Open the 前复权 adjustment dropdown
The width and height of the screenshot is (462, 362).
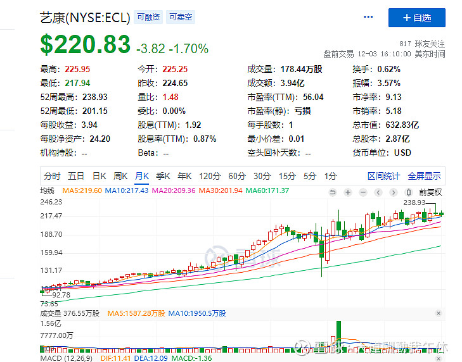tap(430, 192)
